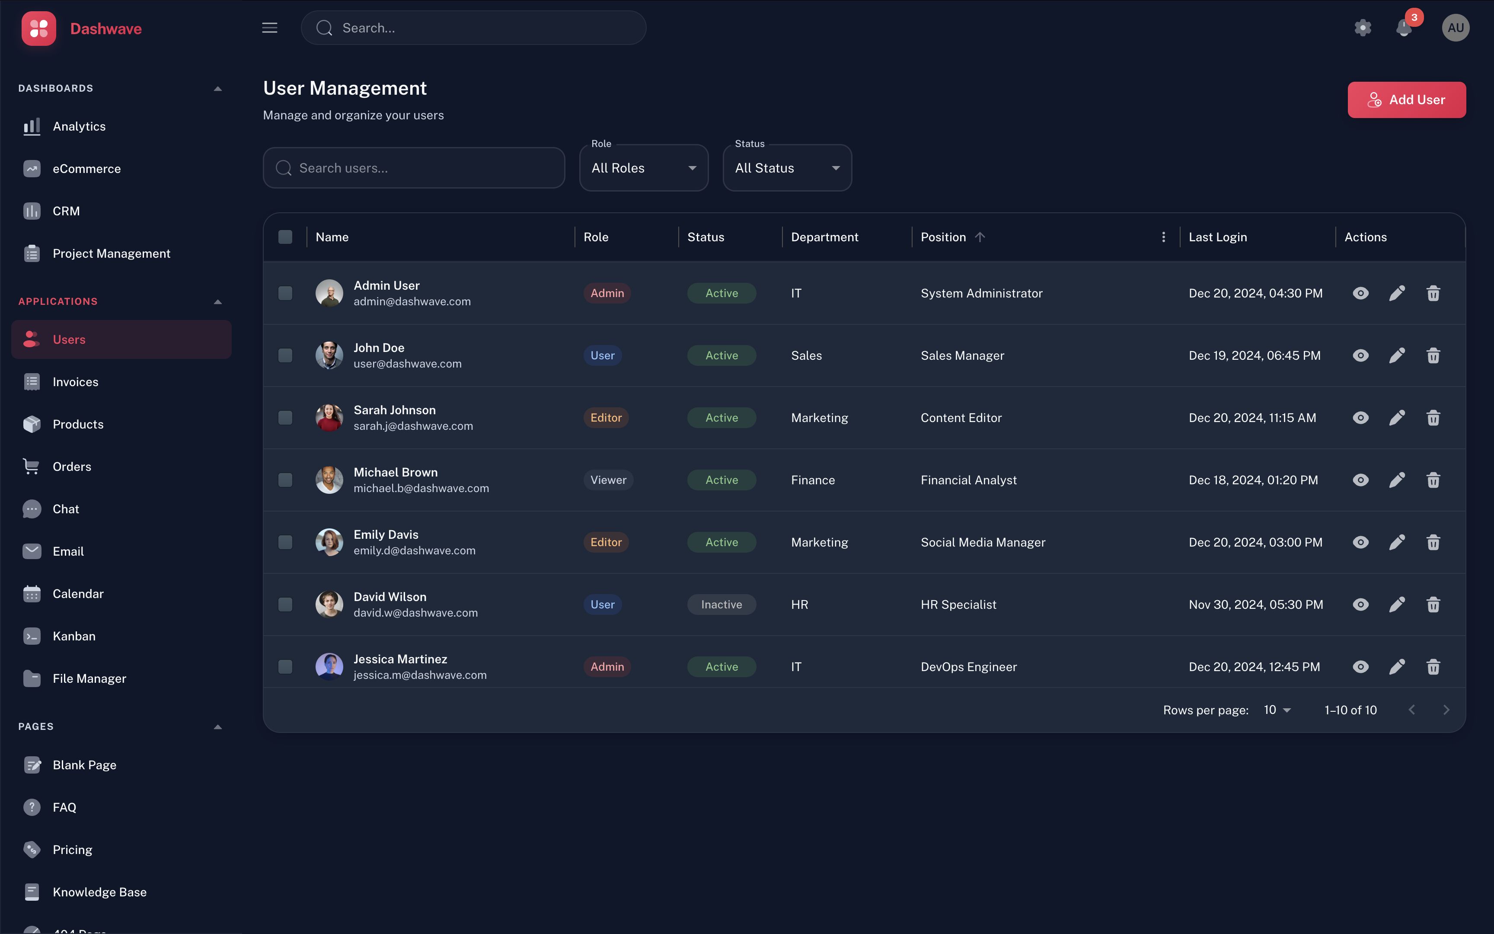
Task: Focus the Search users field
Action: [x=414, y=168]
